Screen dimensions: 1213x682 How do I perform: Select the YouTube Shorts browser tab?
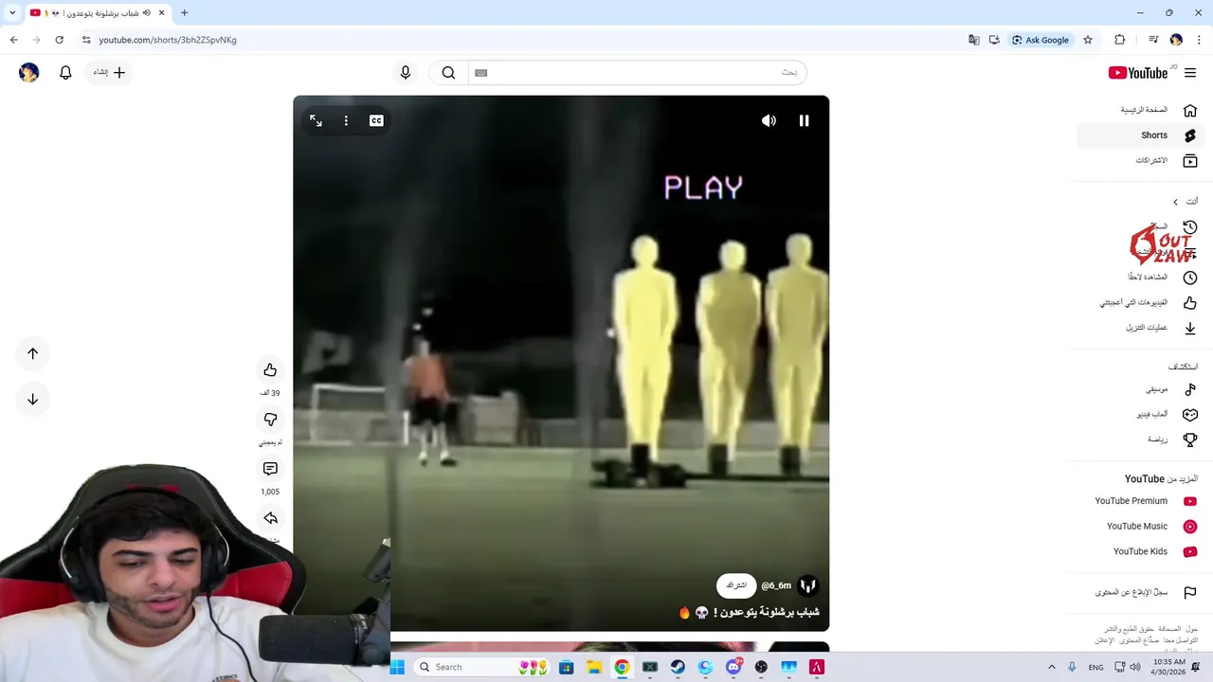(98, 13)
